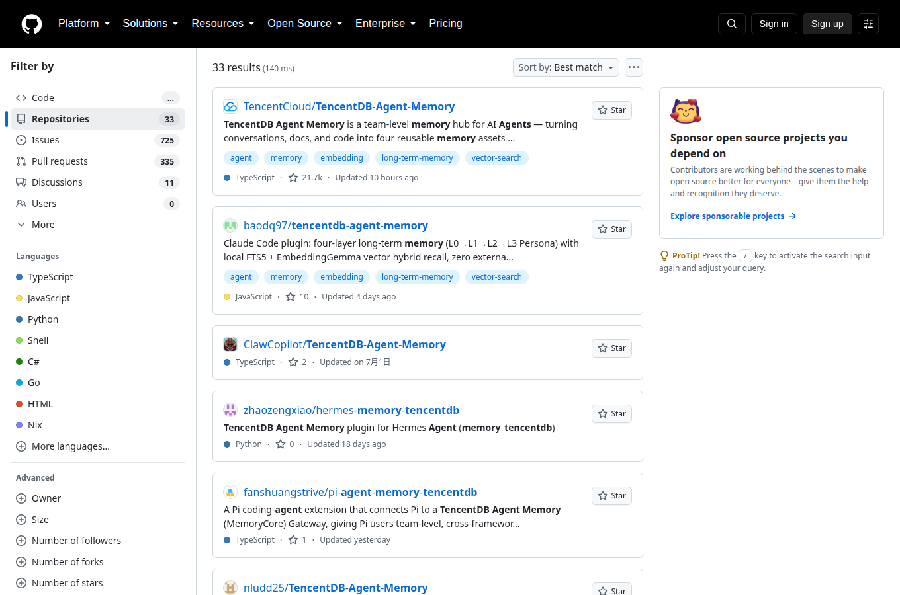Open the Pricing page

445,23
